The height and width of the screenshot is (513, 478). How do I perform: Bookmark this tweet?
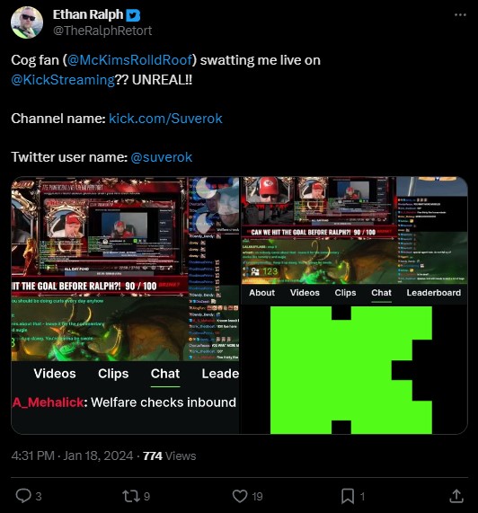(348, 496)
